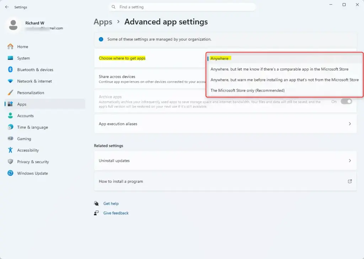Click the Bluetooth & devices icon

pos(10,70)
